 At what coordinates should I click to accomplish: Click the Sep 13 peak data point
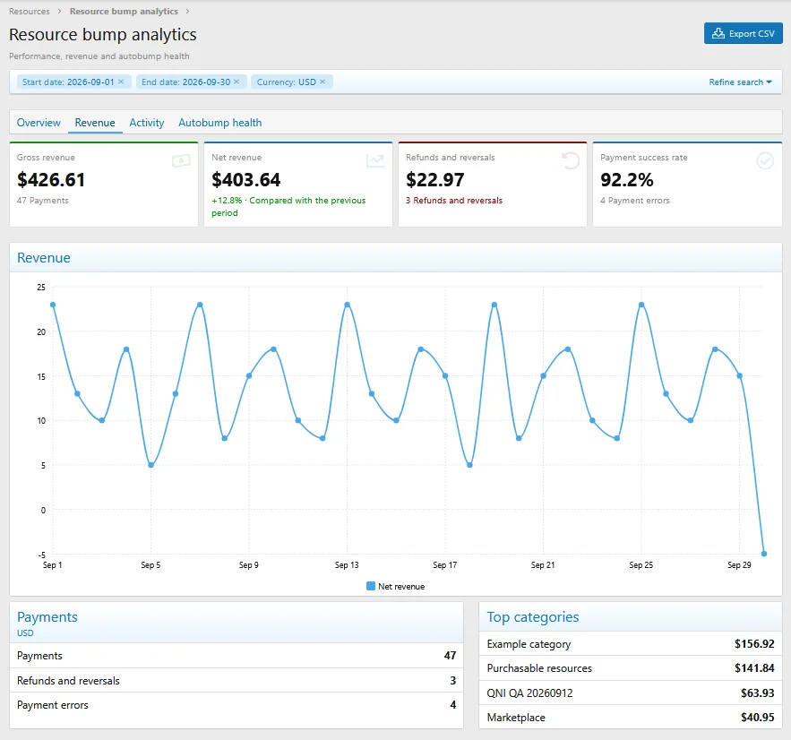[x=347, y=305]
